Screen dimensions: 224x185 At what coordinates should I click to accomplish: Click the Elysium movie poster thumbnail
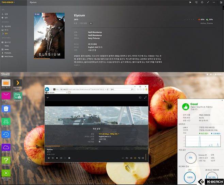click(x=50, y=35)
